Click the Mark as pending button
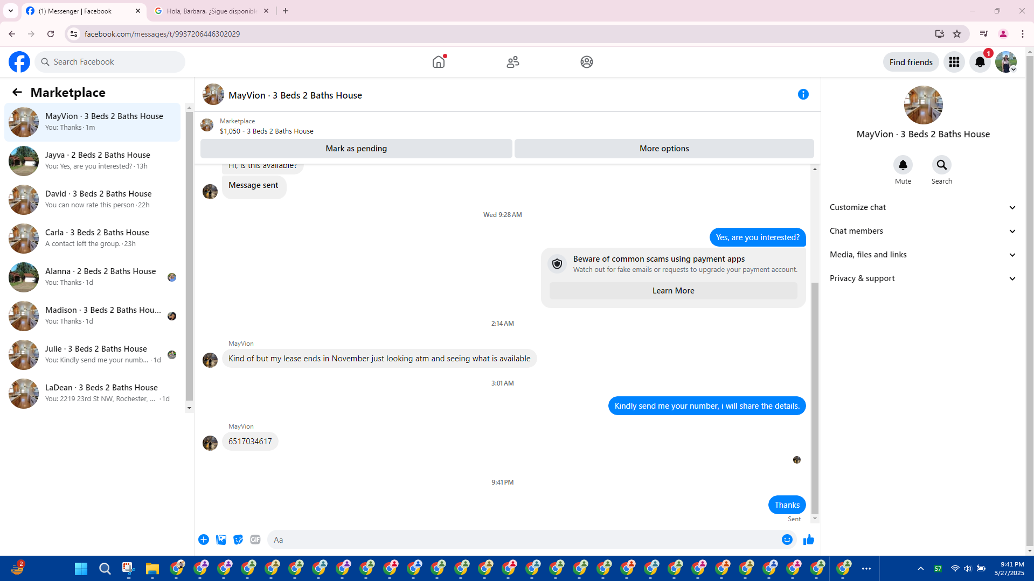 (x=356, y=149)
